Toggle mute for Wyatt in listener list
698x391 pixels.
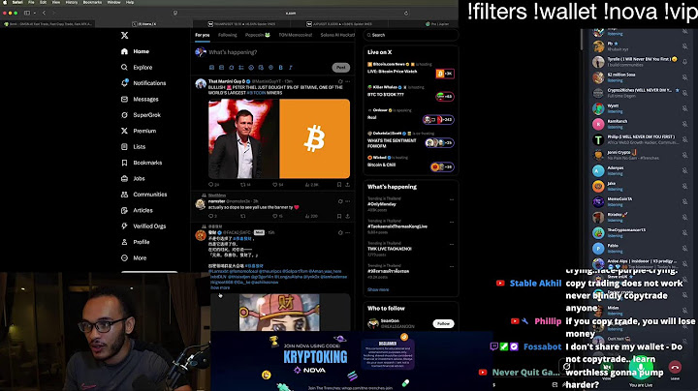click(684, 108)
